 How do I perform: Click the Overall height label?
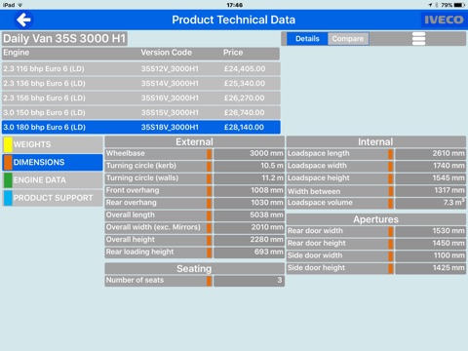point(131,240)
